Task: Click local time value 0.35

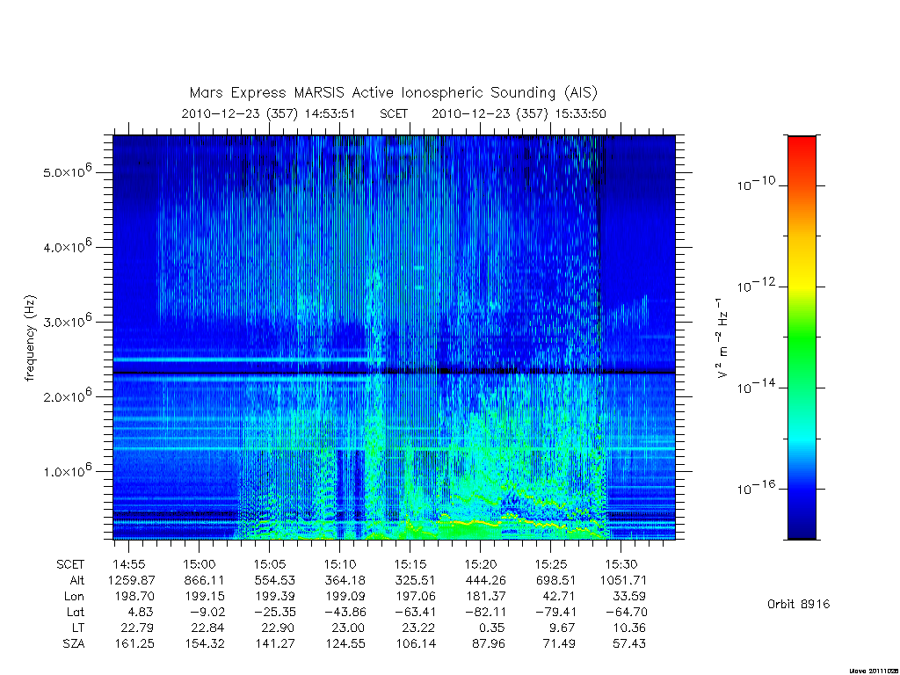Action: coord(492,628)
